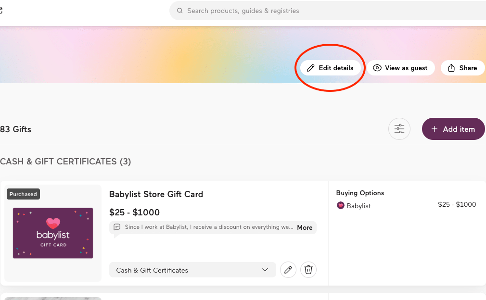This screenshot has width=486, height=300.
Task: Open the Babylist Store Gift Card title link
Action: (156, 194)
